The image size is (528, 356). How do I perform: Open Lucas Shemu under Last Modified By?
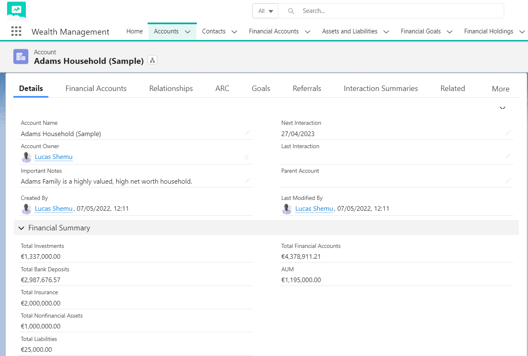tap(314, 209)
